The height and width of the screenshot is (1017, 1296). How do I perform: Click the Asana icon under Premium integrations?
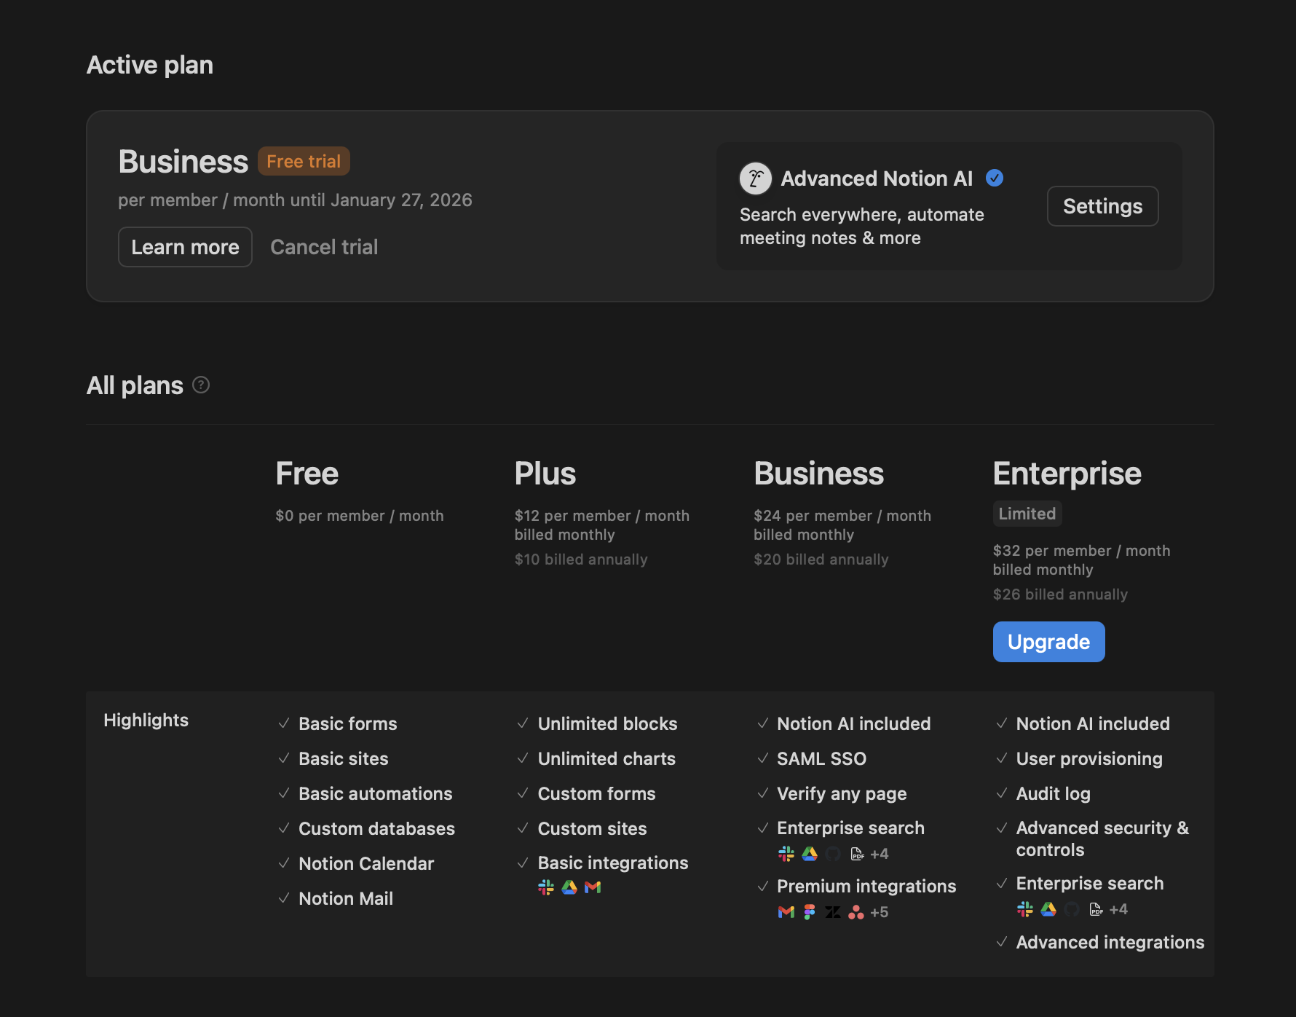click(856, 911)
